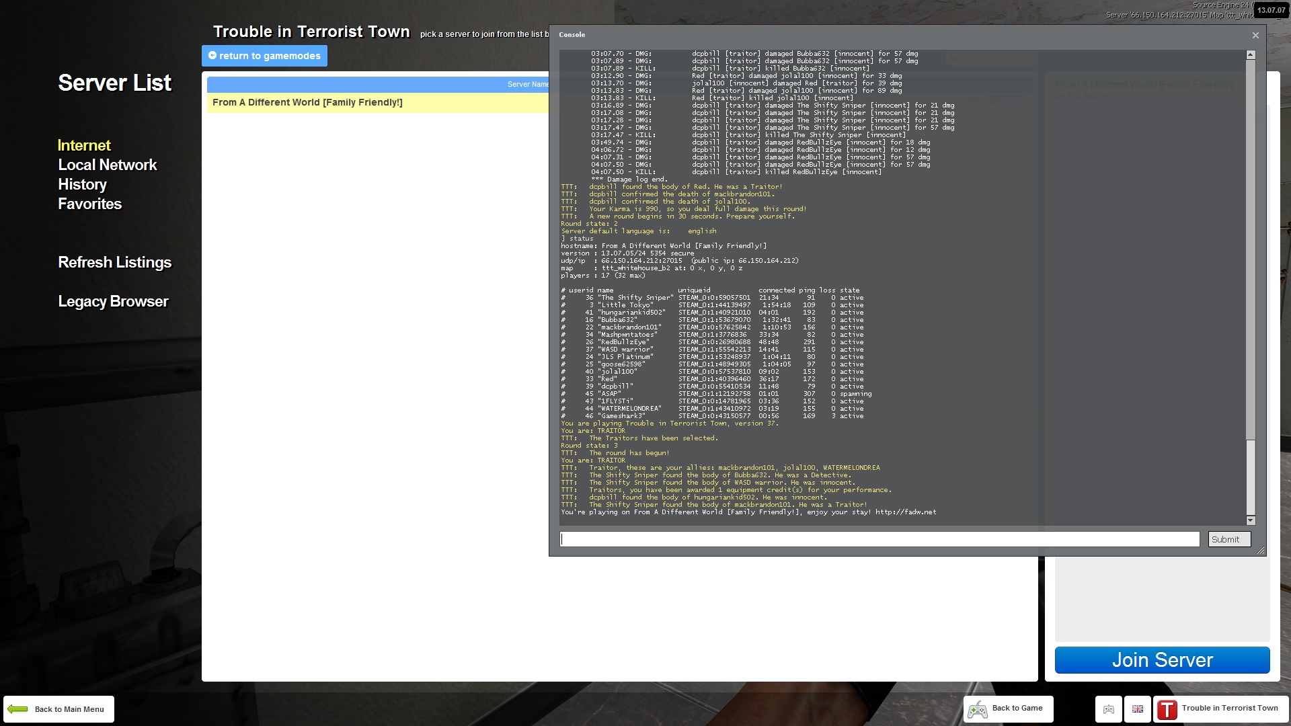Click Back to Game button

coord(1008,709)
